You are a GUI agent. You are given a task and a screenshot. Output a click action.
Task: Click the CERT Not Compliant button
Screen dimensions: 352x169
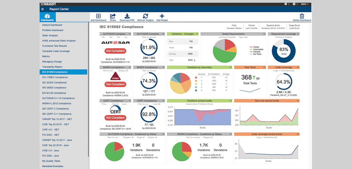(115, 118)
